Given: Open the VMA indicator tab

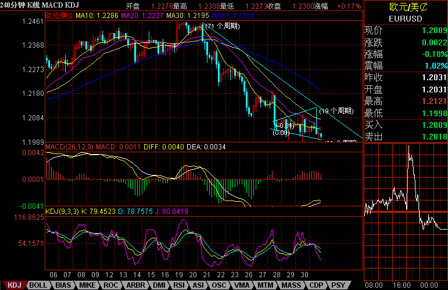Looking at the screenshot, I should pos(242,285).
